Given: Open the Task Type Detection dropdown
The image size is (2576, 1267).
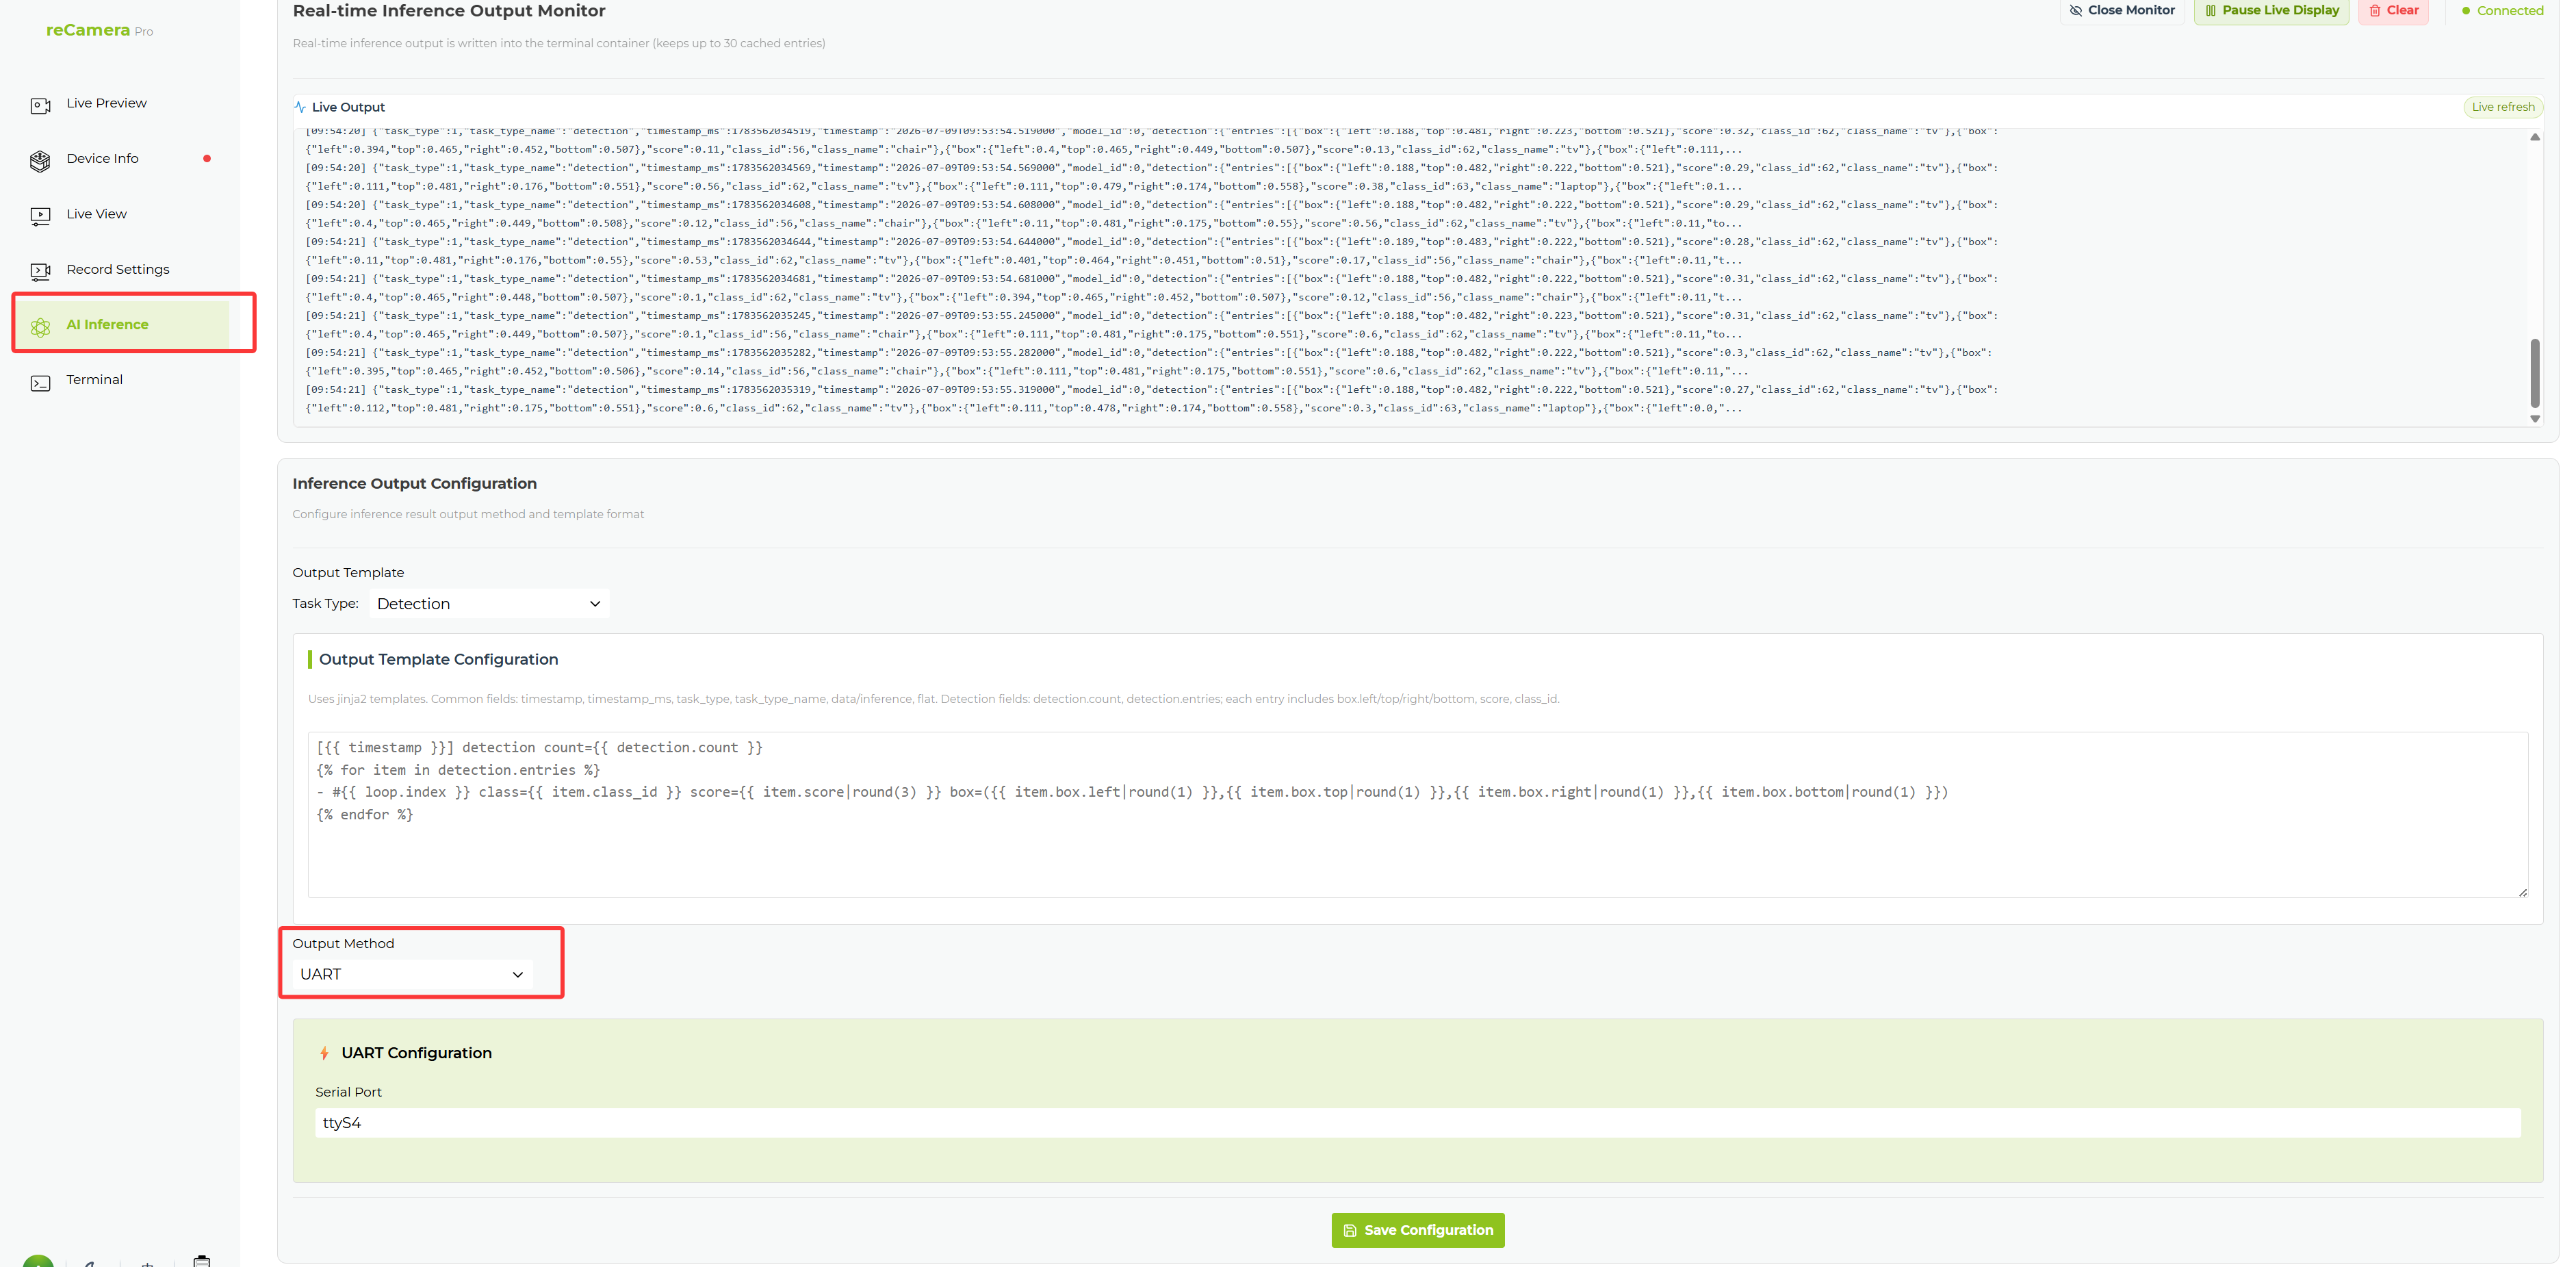Looking at the screenshot, I should click(489, 604).
